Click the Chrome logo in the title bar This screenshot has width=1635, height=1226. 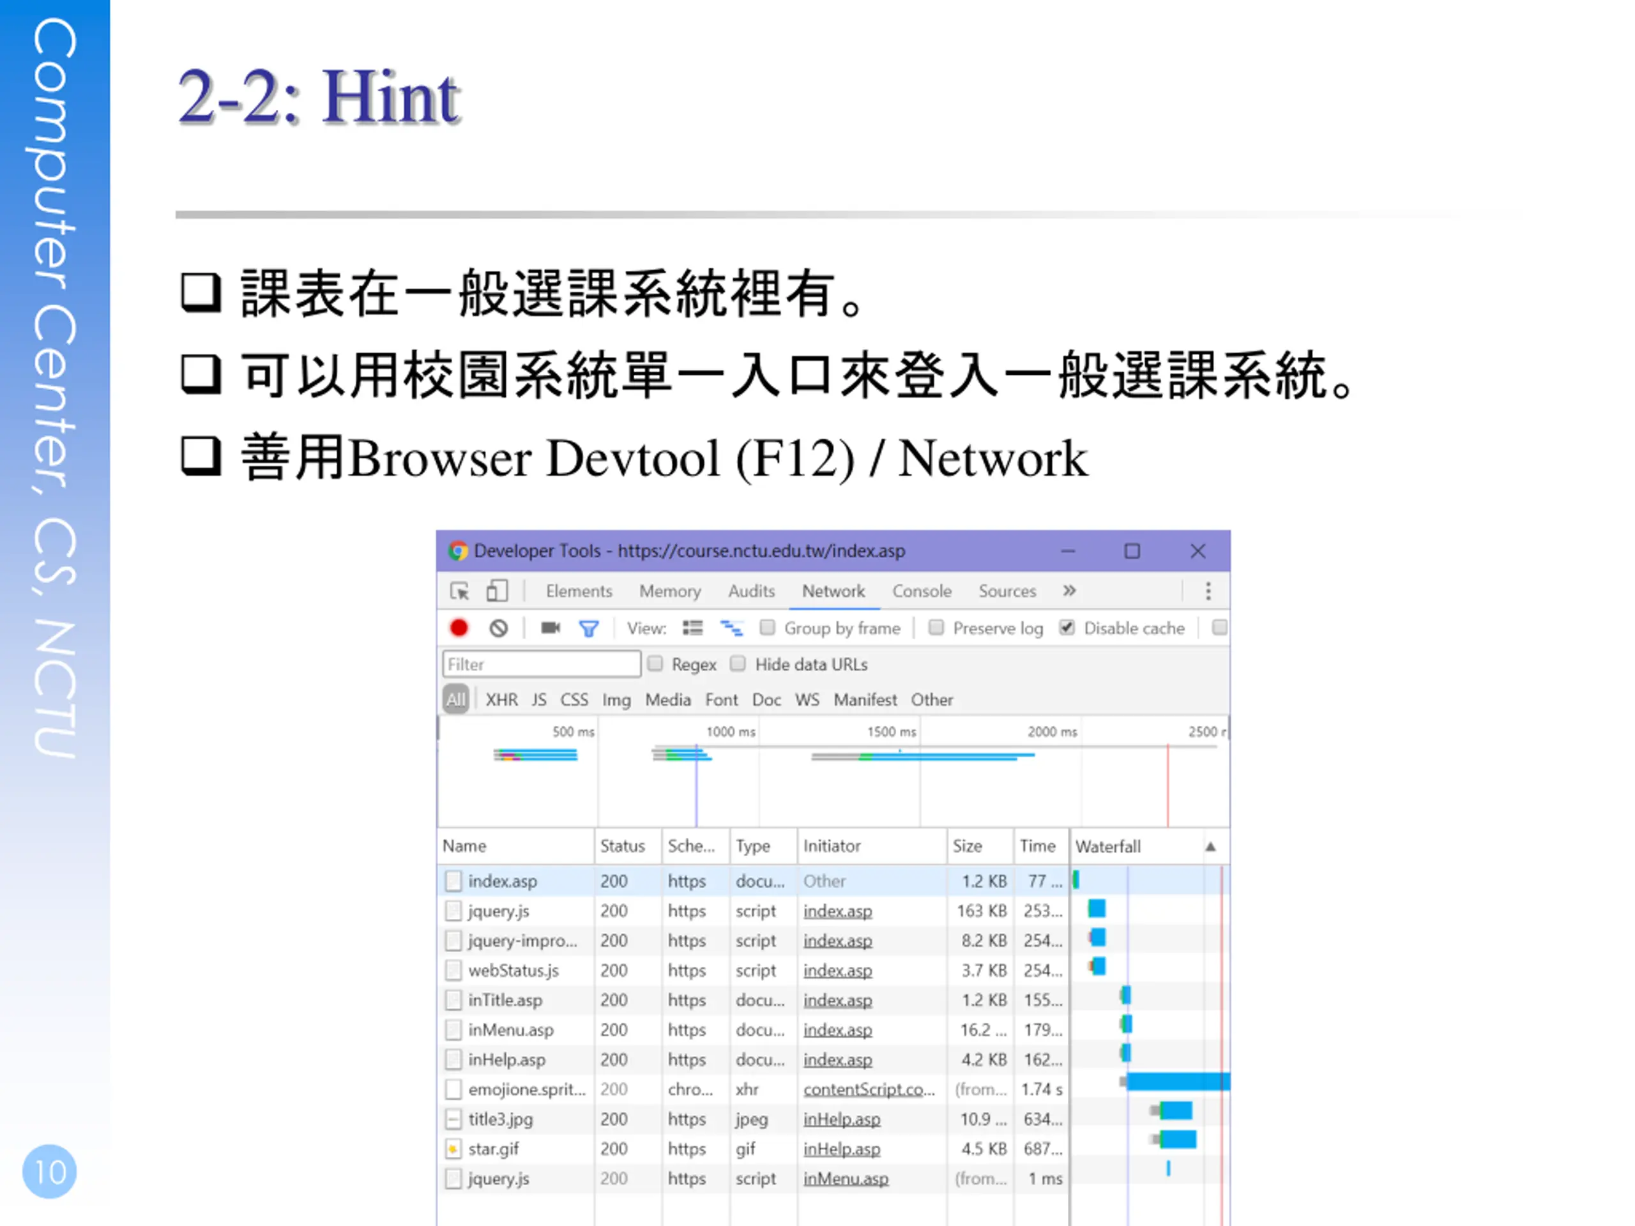pyautogui.click(x=457, y=551)
